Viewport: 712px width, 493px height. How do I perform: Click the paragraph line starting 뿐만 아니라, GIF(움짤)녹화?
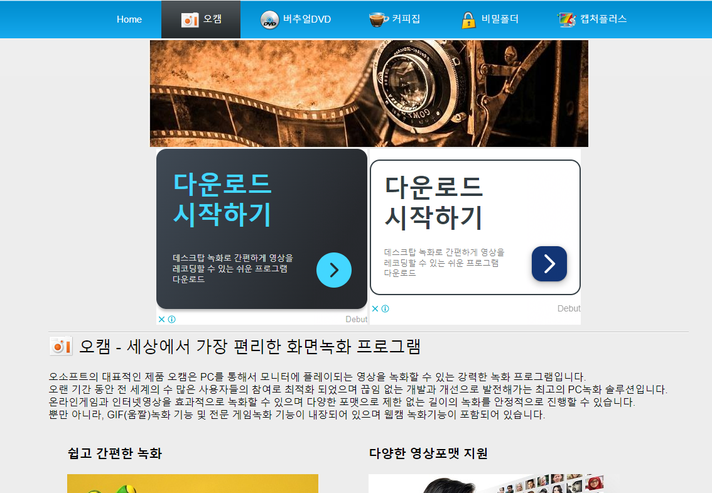coord(297,415)
